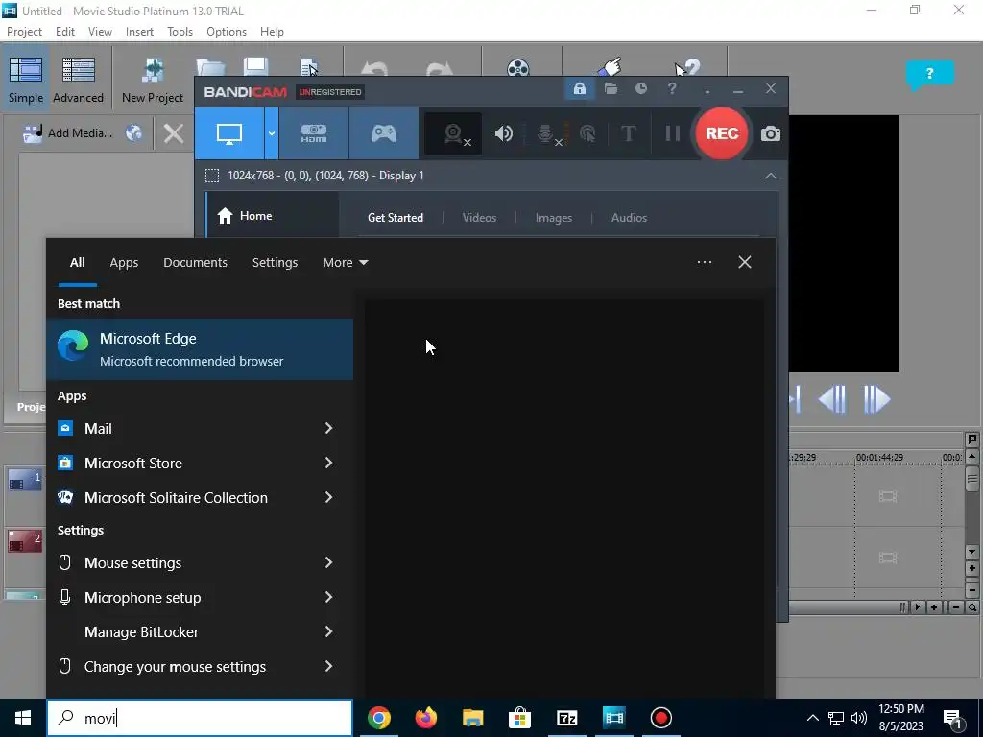The width and height of the screenshot is (983, 737).
Task: Expand Microphone setup result arrow
Action: (x=328, y=597)
